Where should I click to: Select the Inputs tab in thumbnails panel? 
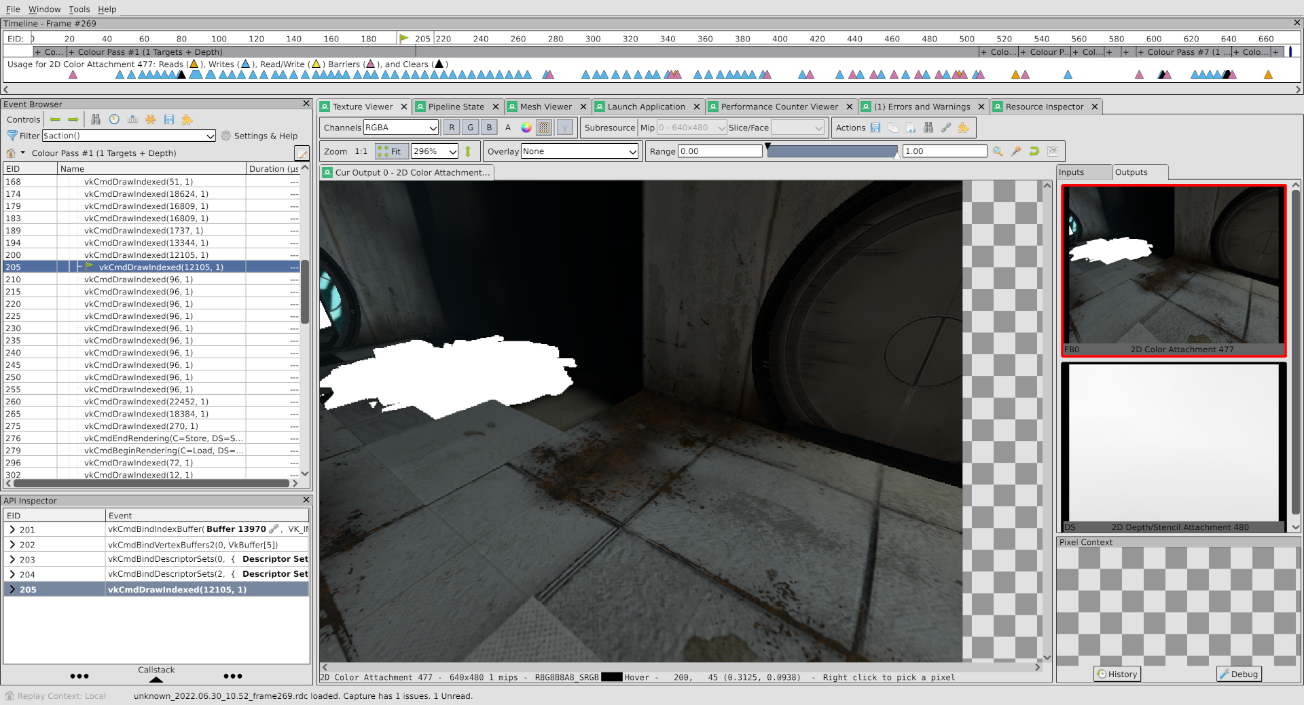pos(1084,172)
